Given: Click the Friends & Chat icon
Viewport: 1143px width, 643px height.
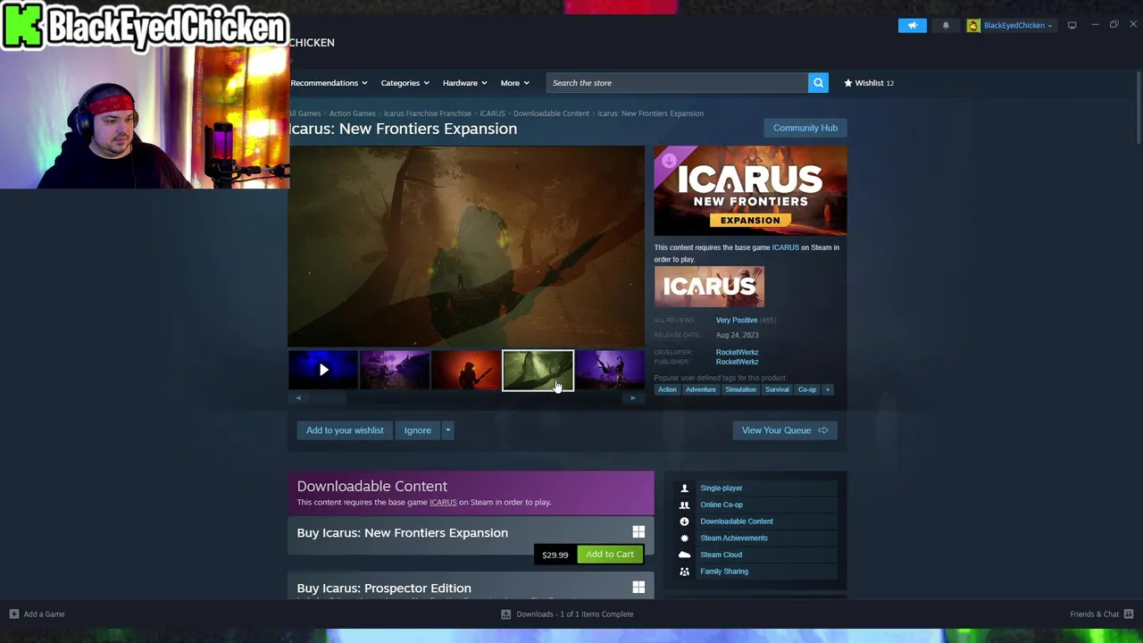Looking at the screenshot, I should click(1129, 614).
